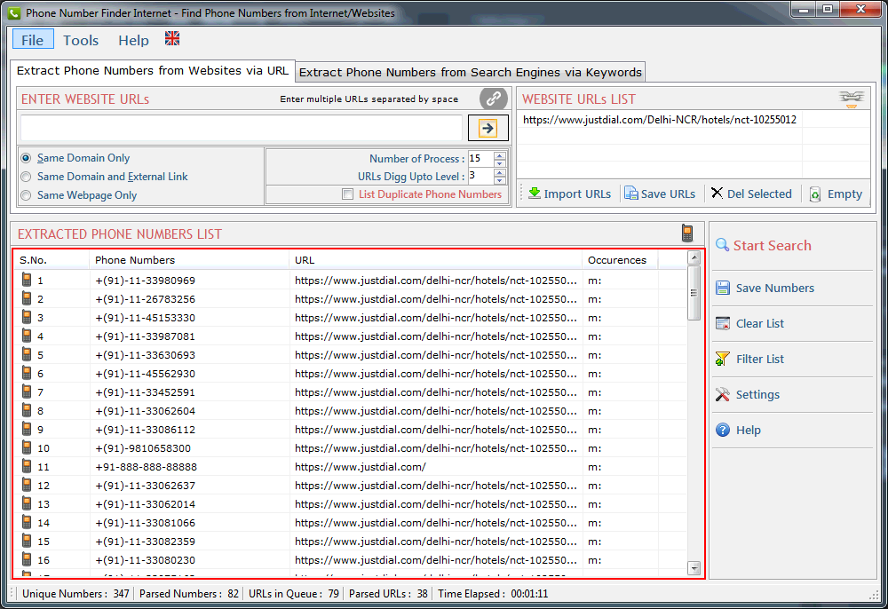Click the Save URLs button label
The image size is (888, 609).
click(668, 194)
